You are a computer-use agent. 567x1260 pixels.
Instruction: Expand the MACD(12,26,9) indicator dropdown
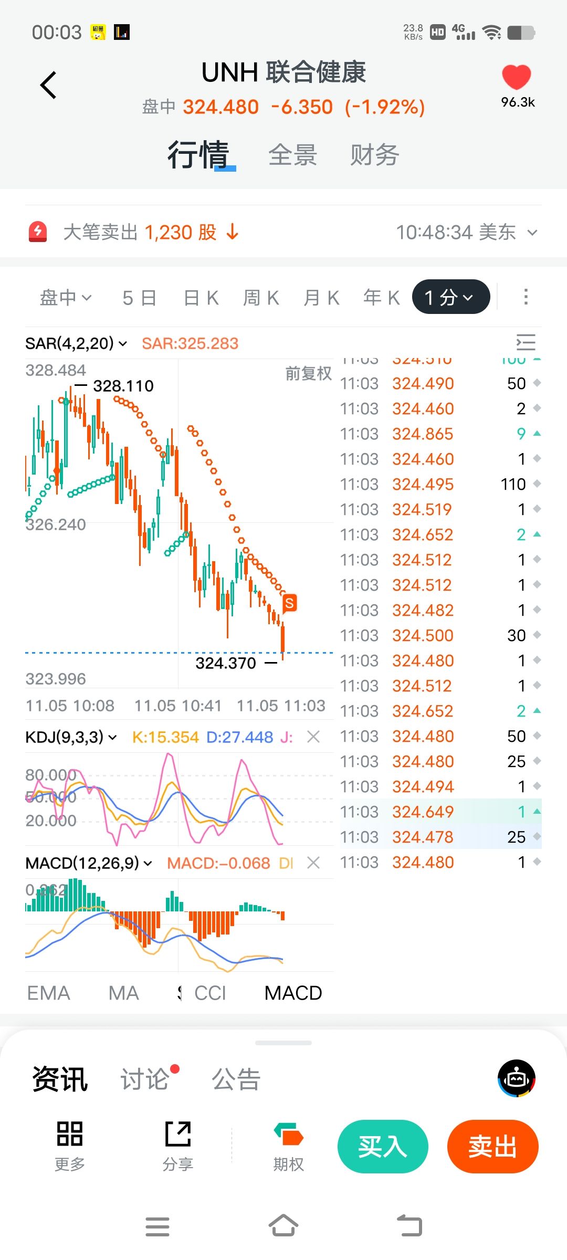coord(89,863)
